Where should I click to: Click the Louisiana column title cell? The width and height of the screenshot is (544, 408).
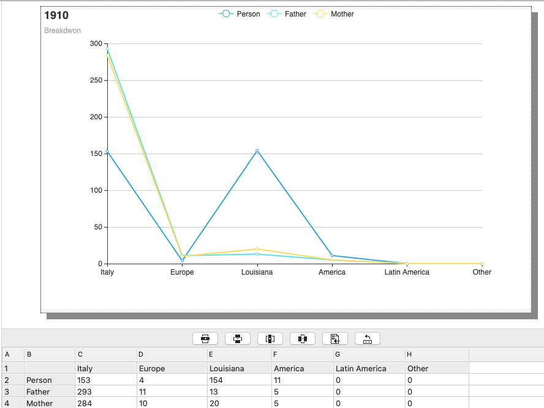click(x=238, y=368)
